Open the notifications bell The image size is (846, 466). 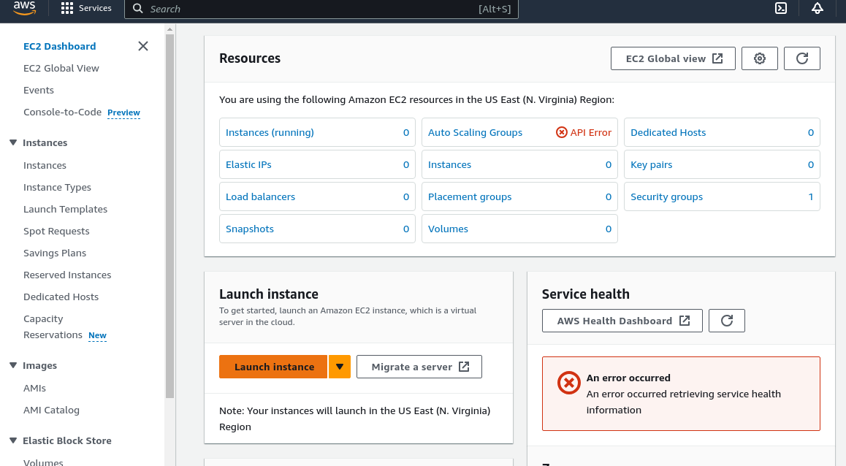817,9
